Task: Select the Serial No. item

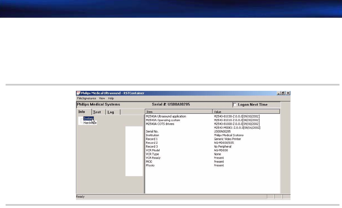Action: [152, 131]
